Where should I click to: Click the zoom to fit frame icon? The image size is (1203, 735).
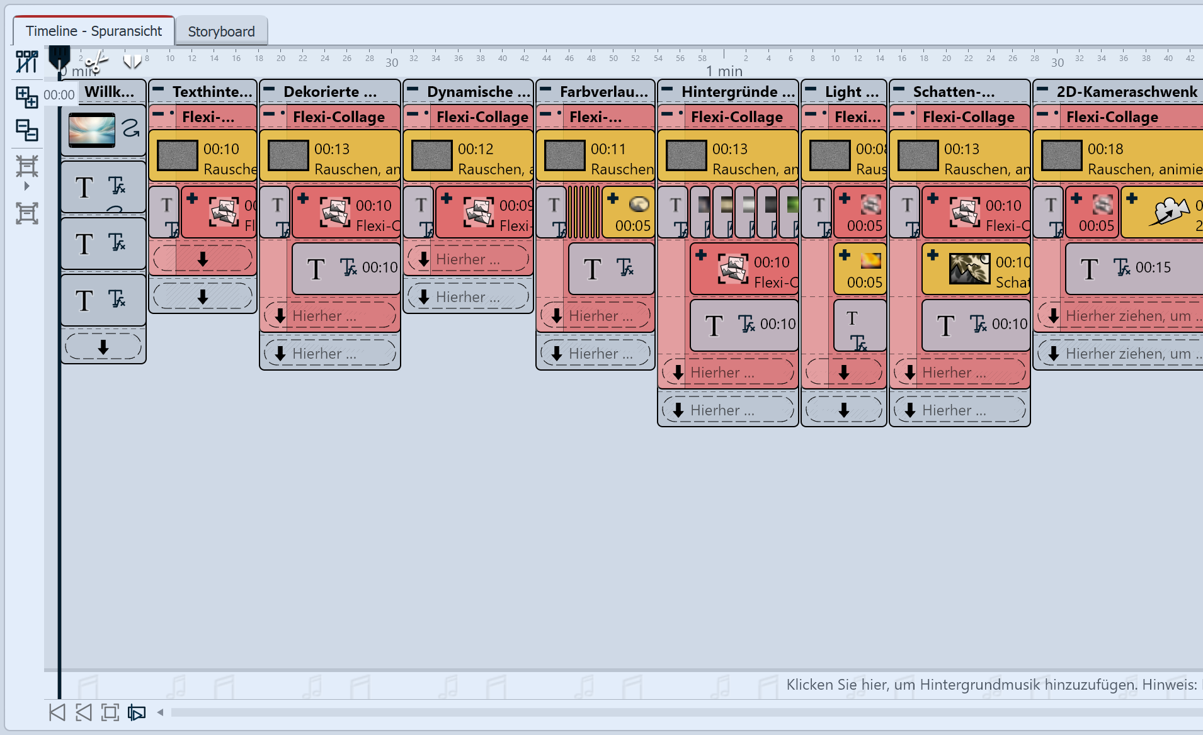(x=110, y=712)
